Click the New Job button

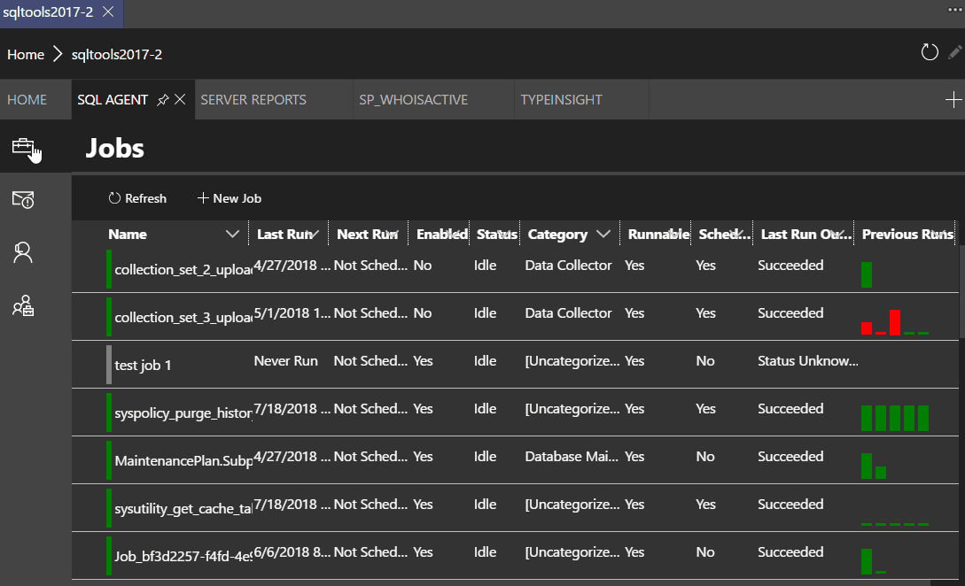[230, 198]
